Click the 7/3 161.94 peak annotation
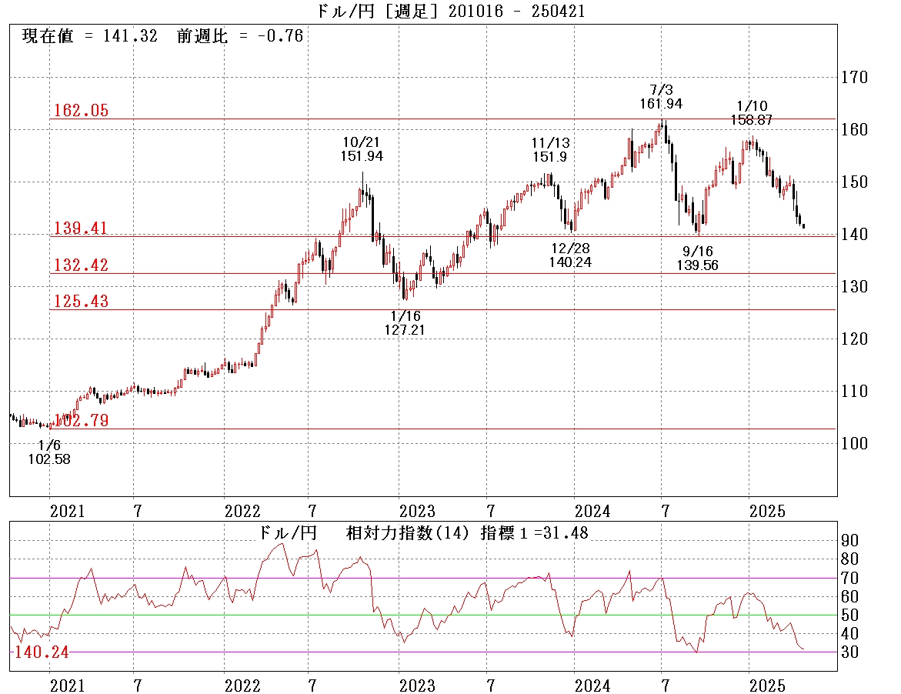This screenshot has width=901, height=694. click(660, 97)
